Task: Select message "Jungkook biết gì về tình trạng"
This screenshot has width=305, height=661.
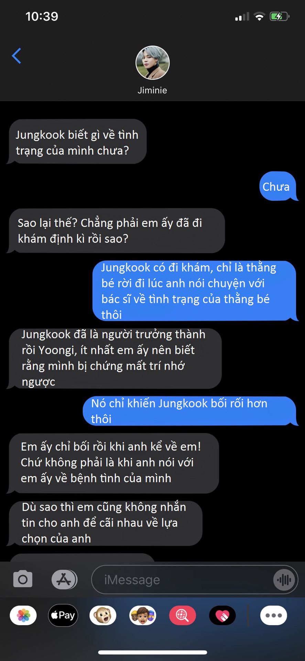Action: pos(77,142)
